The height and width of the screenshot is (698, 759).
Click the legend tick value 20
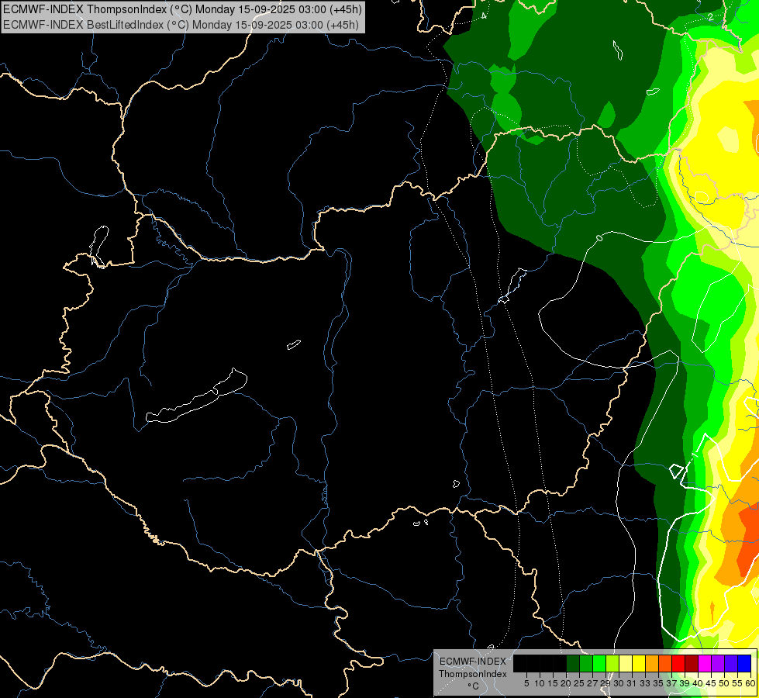[x=566, y=683]
